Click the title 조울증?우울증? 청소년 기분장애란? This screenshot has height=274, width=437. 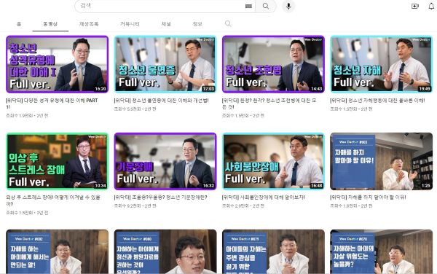160,197
